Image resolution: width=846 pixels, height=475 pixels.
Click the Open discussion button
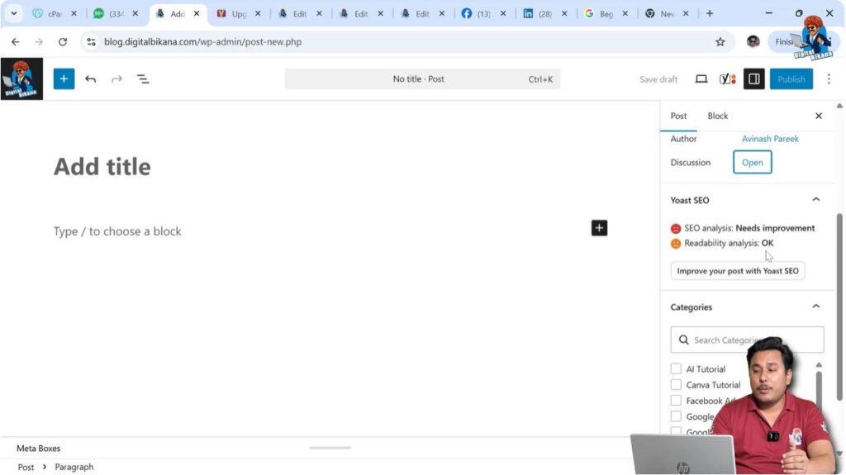point(752,163)
